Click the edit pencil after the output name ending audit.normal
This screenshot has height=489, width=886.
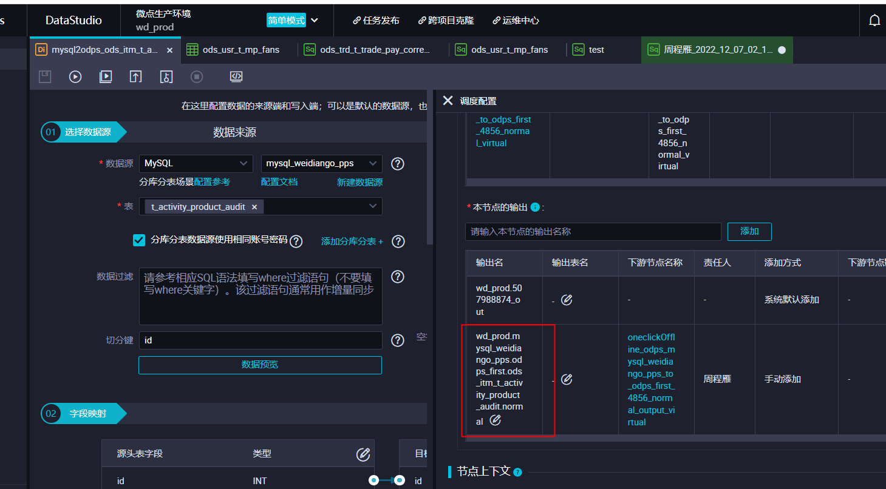[x=495, y=420]
